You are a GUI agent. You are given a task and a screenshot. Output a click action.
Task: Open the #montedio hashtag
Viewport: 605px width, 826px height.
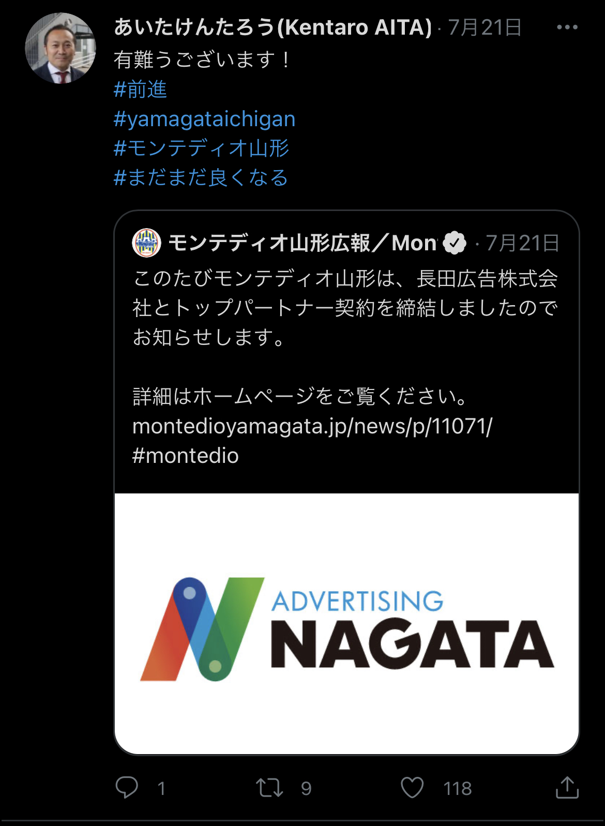186,456
